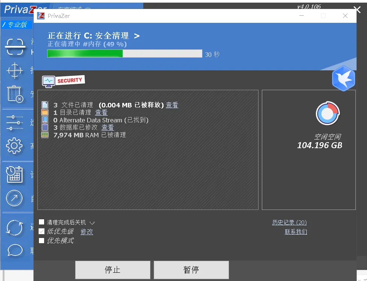
Task: Click the RAM chip row icon
Action: tap(45, 135)
